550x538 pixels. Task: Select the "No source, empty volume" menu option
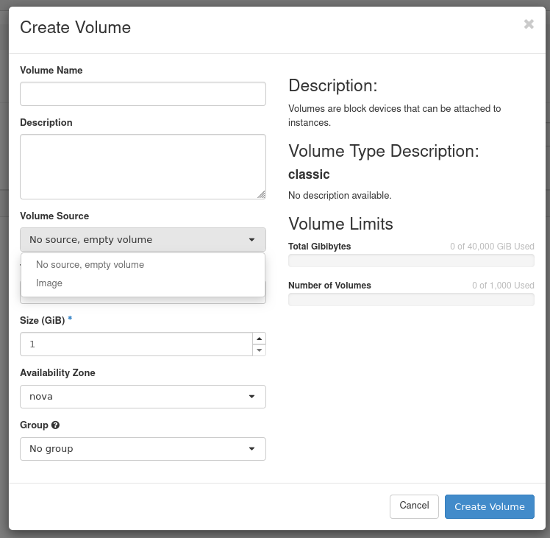point(90,265)
